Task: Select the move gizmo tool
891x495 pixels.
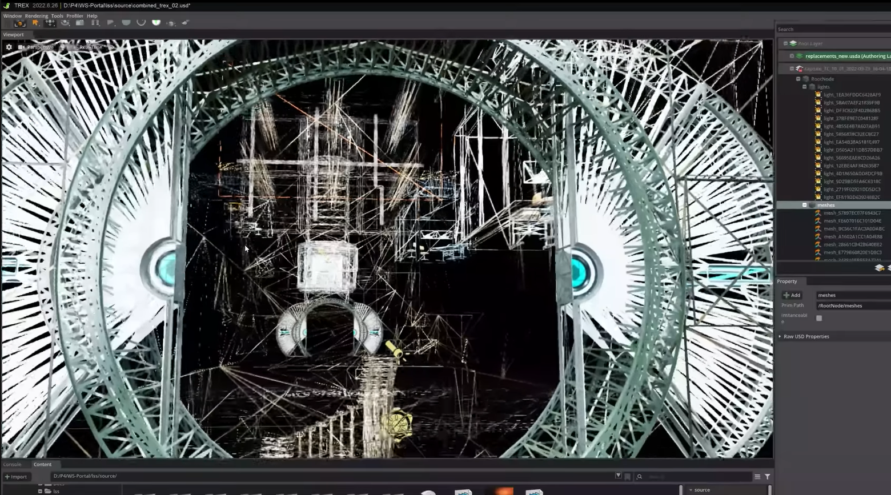Action: 50,23
